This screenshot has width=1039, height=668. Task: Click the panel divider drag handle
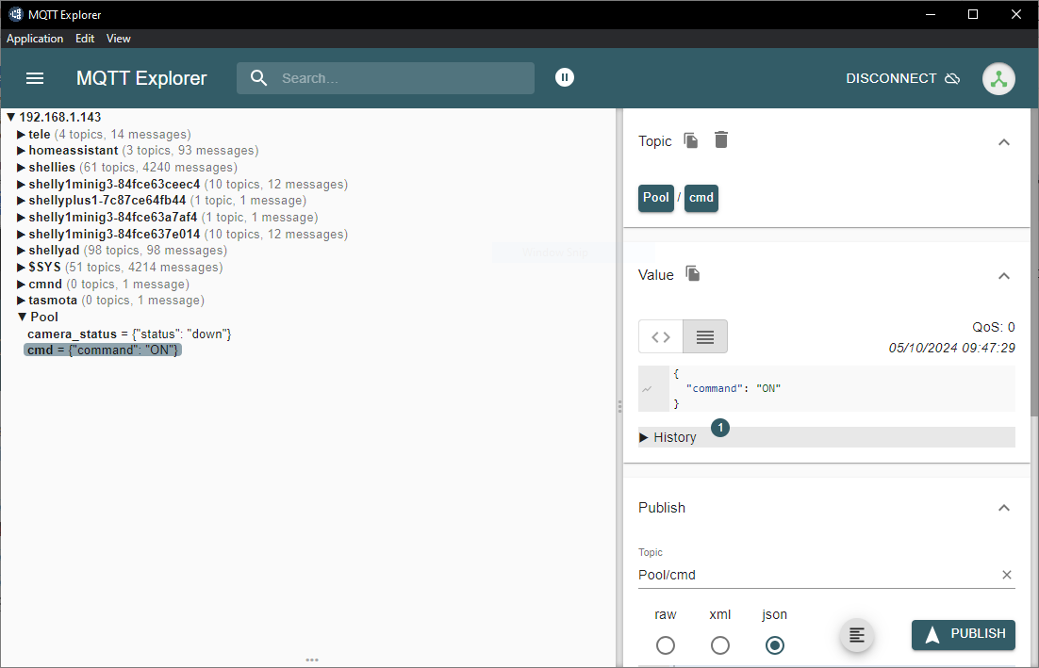pos(619,406)
